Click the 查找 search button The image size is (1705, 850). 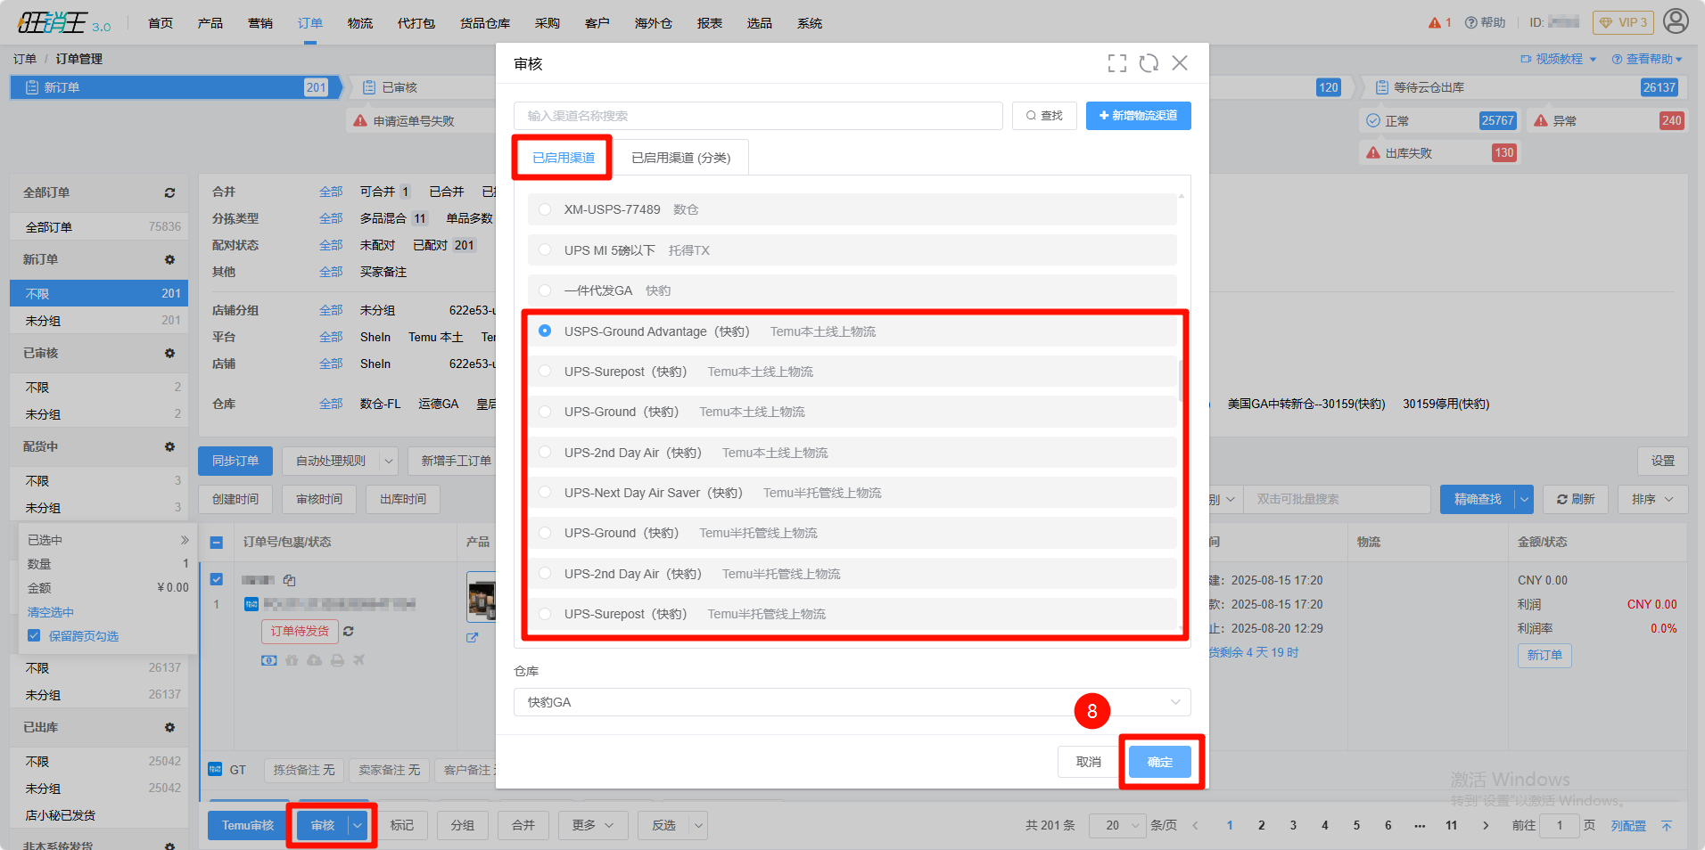click(1044, 116)
